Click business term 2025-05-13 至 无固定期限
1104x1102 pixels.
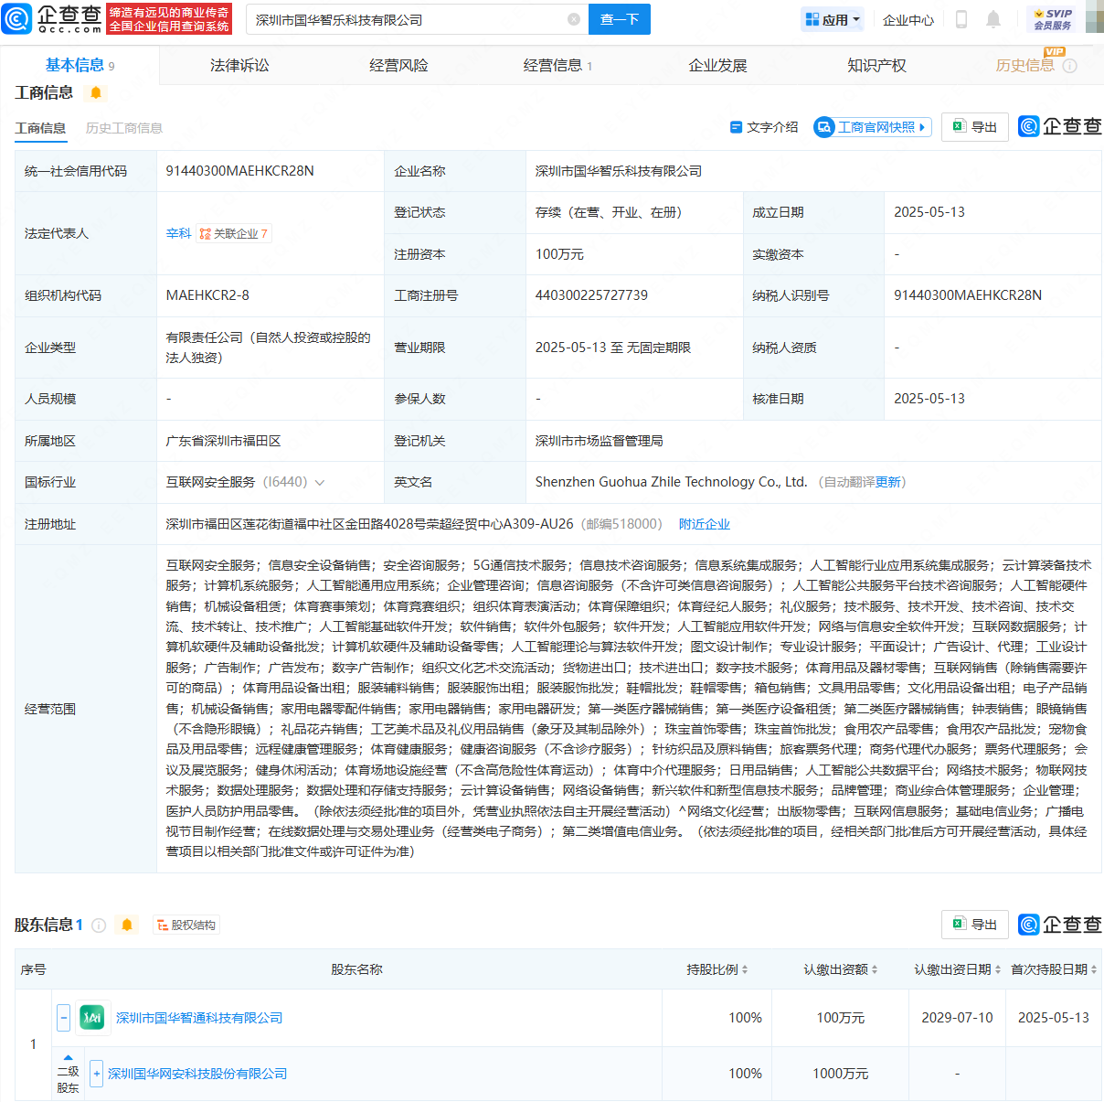[x=613, y=348]
